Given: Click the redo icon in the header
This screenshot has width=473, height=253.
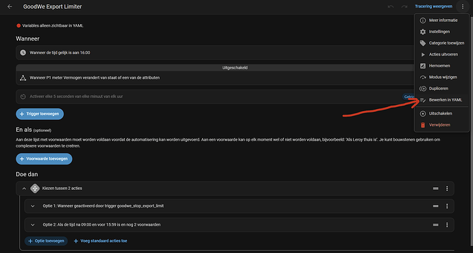Looking at the screenshot, I should [x=404, y=7].
